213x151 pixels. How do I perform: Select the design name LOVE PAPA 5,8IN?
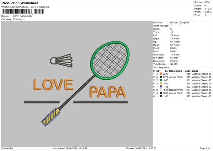(23, 16)
